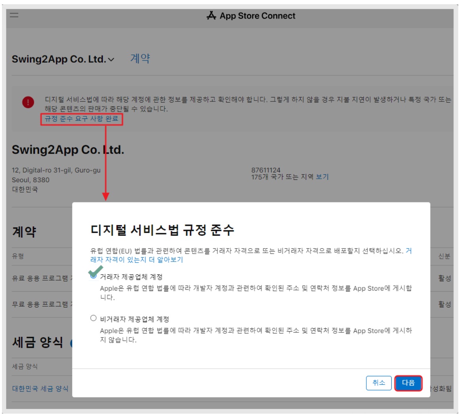Click the address line 12, Digital-ro 31-gil, Guro-gu
Image resolution: width=459 pixels, height=414 pixels.
click(56, 170)
